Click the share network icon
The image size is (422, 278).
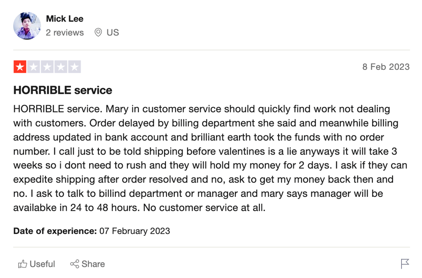point(75,264)
